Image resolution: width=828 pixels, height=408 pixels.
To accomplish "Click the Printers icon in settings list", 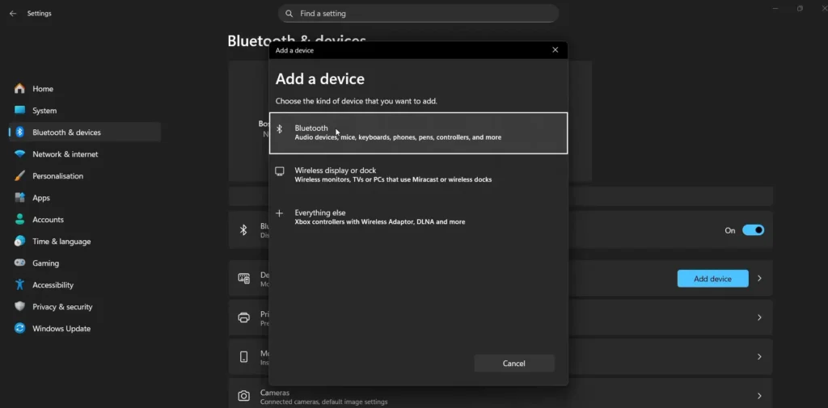I will click(243, 318).
